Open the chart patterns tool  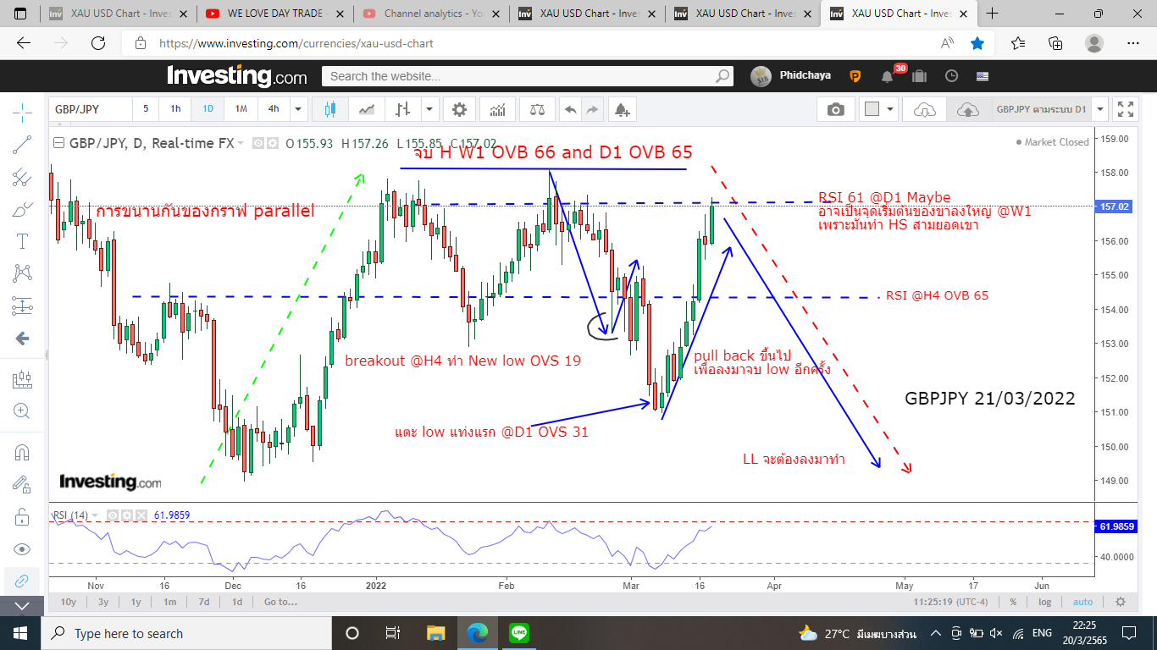(22, 273)
